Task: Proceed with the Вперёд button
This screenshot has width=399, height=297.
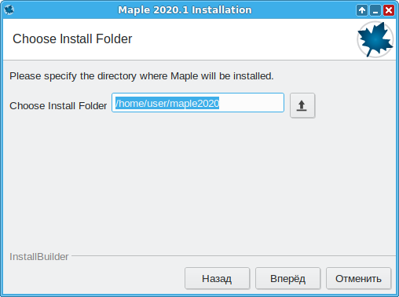Action: pos(287,278)
